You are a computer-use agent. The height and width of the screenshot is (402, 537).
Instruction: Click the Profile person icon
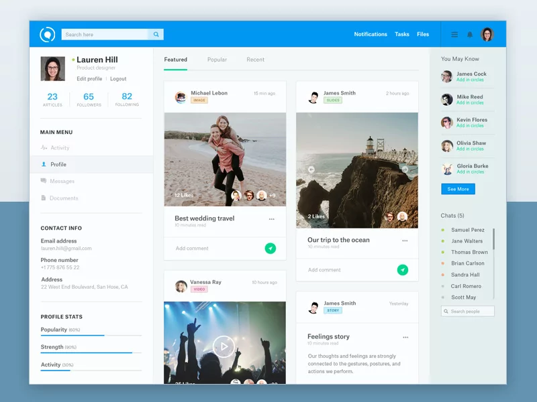click(x=44, y=164)
